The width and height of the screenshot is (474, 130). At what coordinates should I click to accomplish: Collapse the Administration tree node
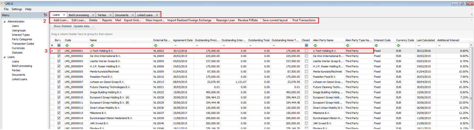[x=4, y=21]
